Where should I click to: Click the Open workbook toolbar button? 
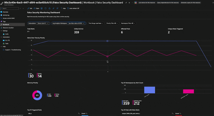pyautogui.click(x=36, y=9)
